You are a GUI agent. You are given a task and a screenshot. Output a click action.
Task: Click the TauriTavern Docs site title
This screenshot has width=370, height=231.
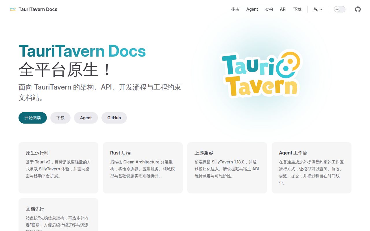[38, 9]
